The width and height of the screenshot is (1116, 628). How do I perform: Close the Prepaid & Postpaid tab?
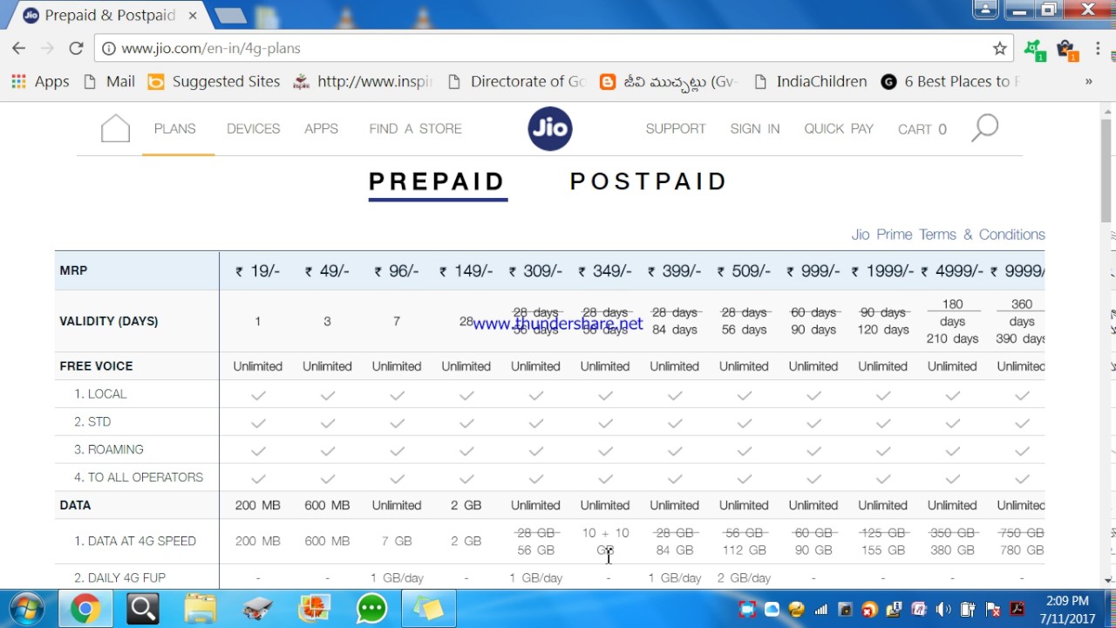click(192, 15)
